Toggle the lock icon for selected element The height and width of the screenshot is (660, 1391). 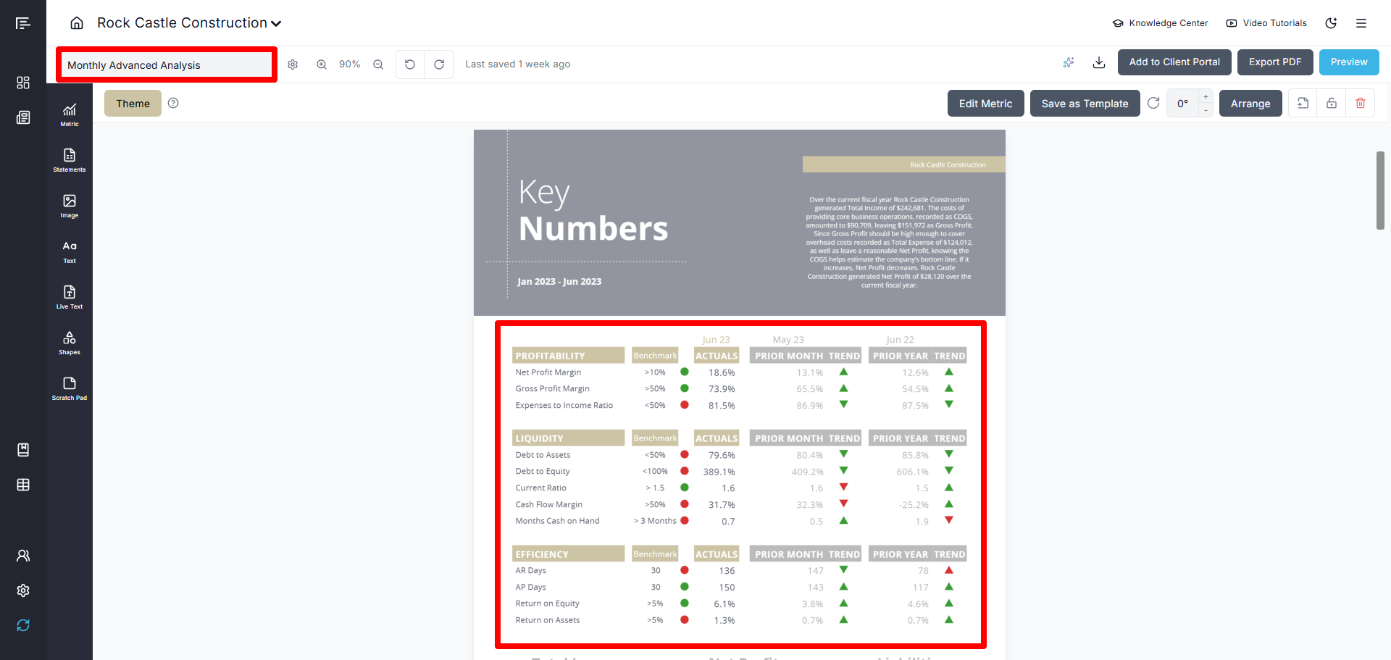(1332, 104)
